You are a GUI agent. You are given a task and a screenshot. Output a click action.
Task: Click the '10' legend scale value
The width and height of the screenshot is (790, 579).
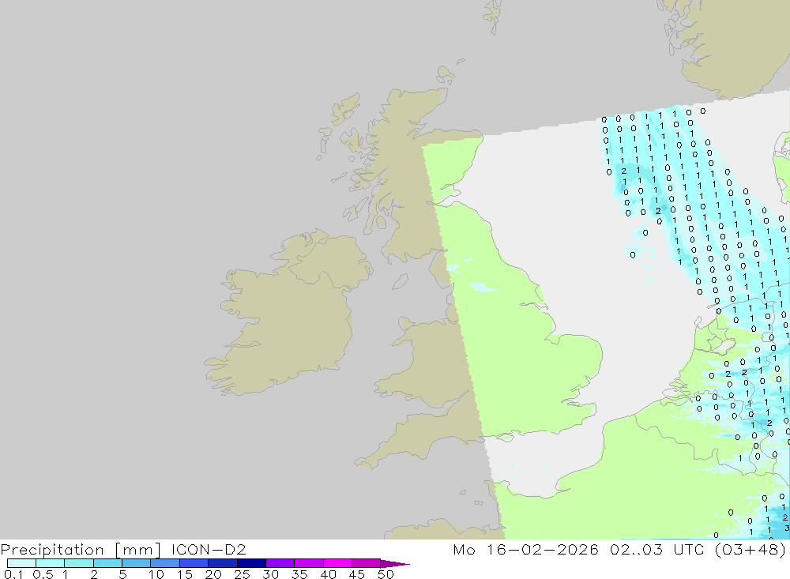tap(156, 574)
